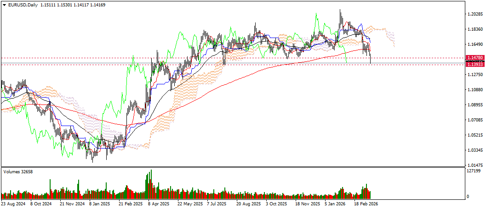486x209 pixels.
Task: Click the 8 Apr 2025 date label
Action: pyautogui.click(x=159, y=204)
